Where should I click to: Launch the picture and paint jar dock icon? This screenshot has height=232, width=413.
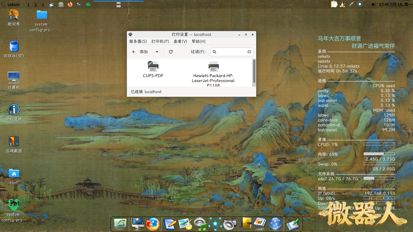(185, 224)
